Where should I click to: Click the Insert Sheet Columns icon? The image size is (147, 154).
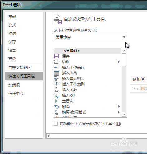56,84
